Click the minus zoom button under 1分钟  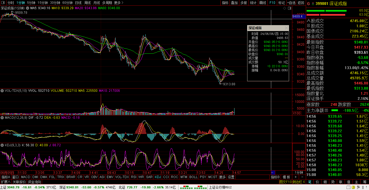(x=302, y=177)
